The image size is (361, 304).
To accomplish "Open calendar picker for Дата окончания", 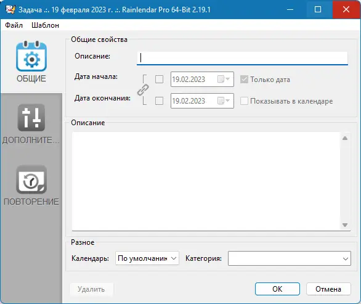I will [224, 101].
